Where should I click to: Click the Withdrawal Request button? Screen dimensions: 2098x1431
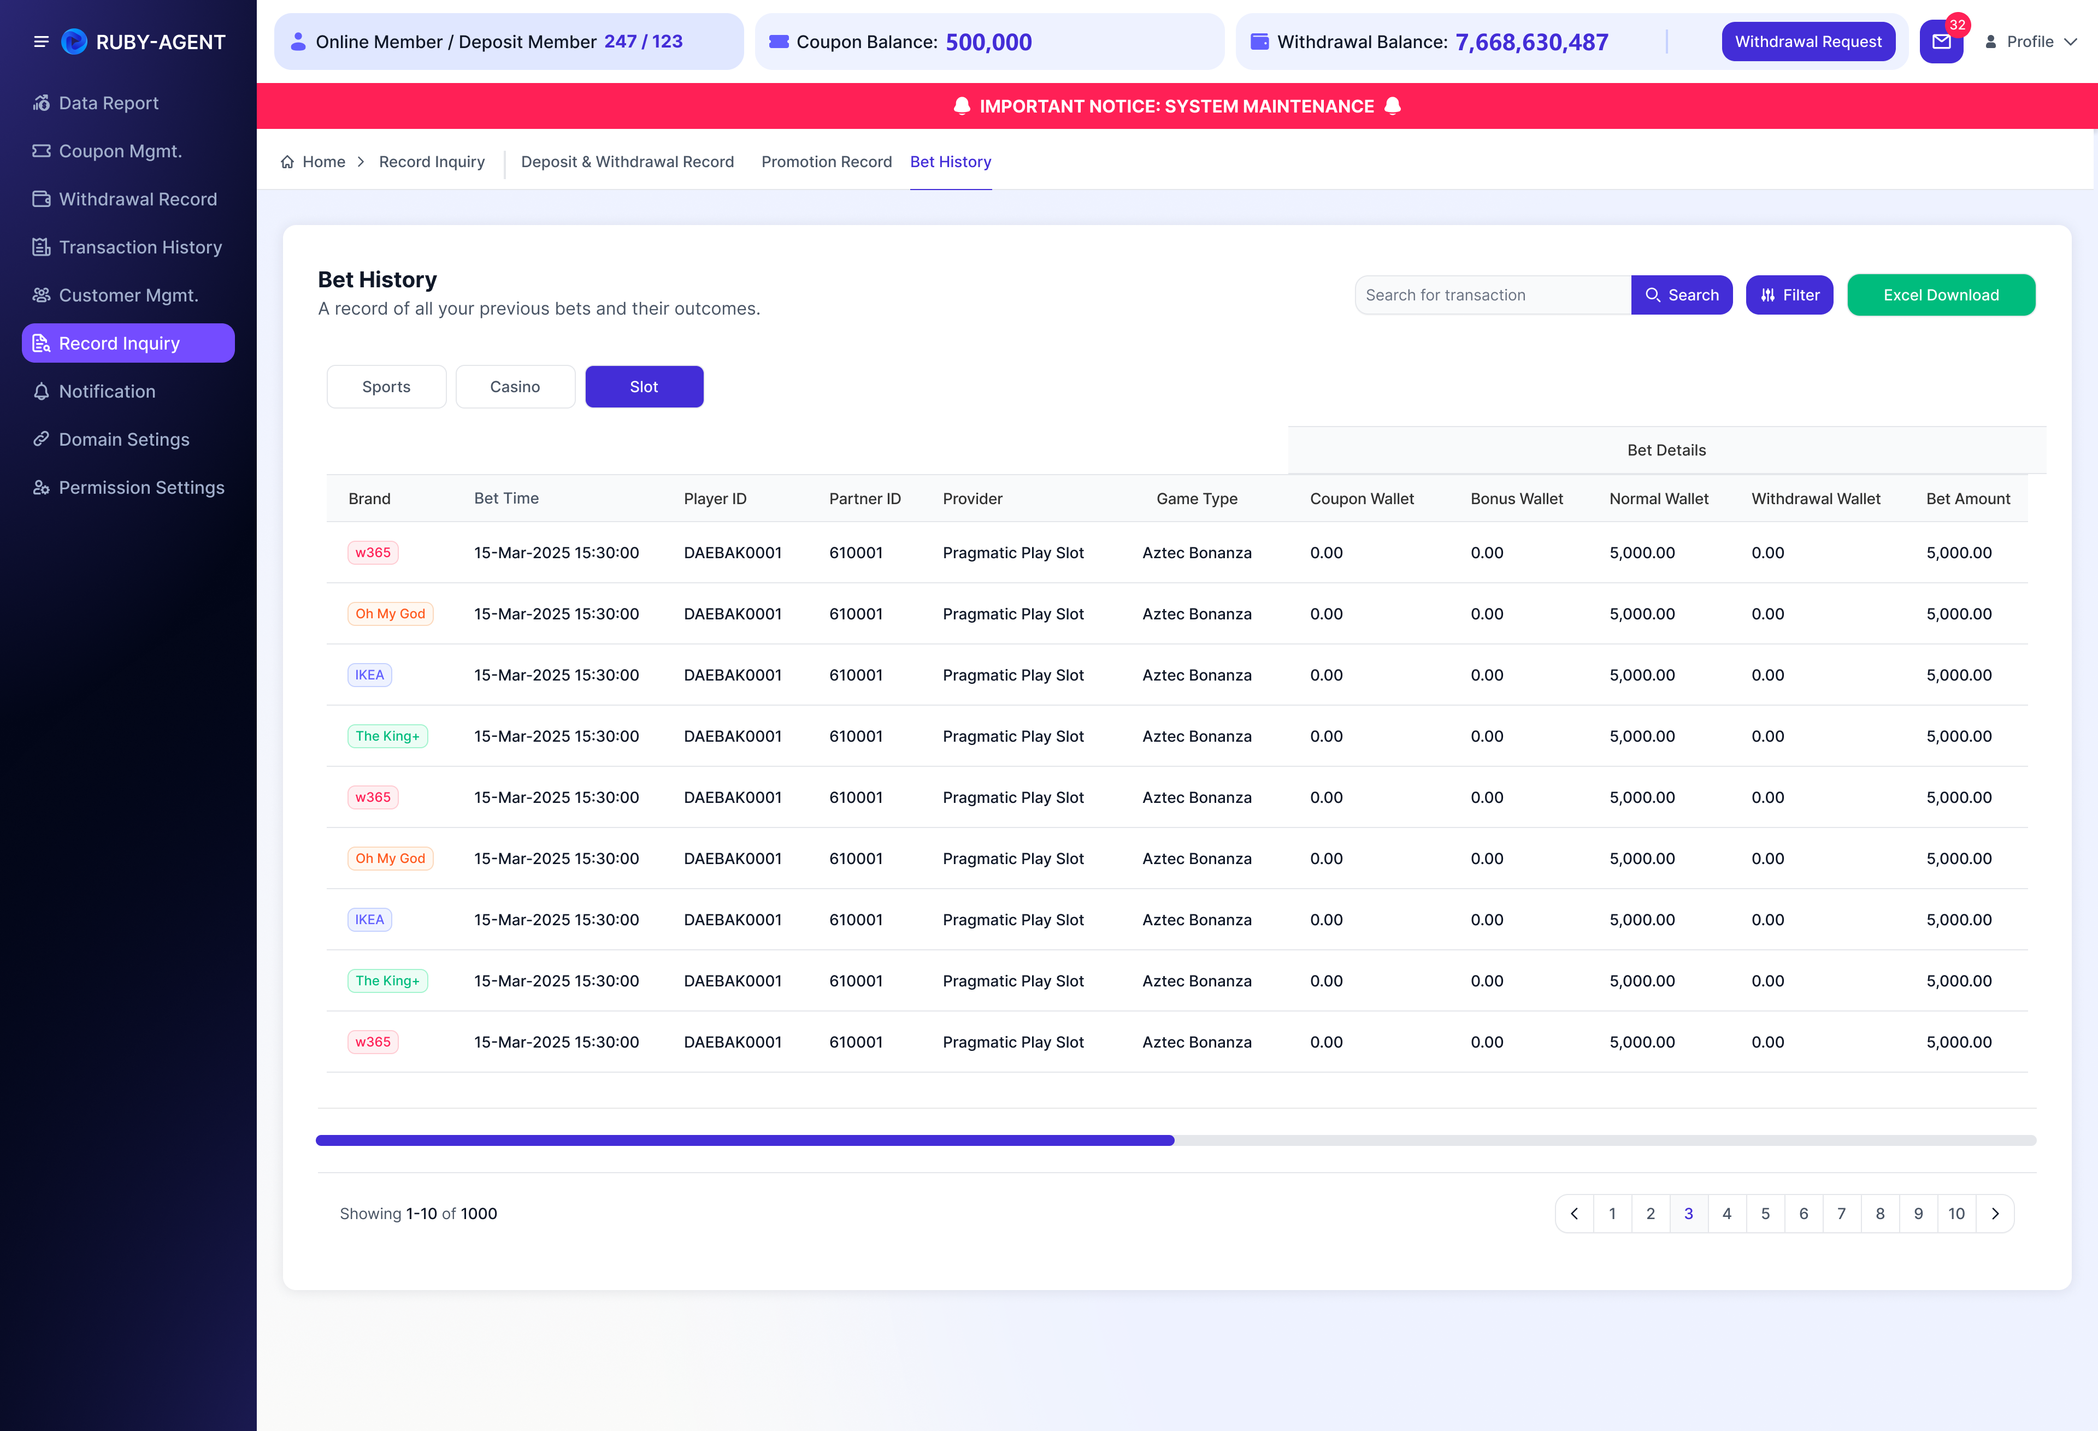tap(1808, 42)
